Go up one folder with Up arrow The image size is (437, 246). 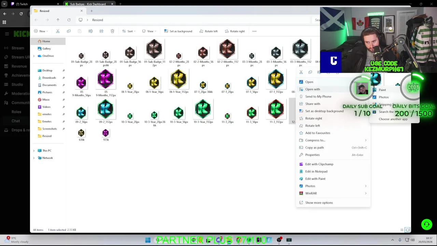(x=58, y=20)
